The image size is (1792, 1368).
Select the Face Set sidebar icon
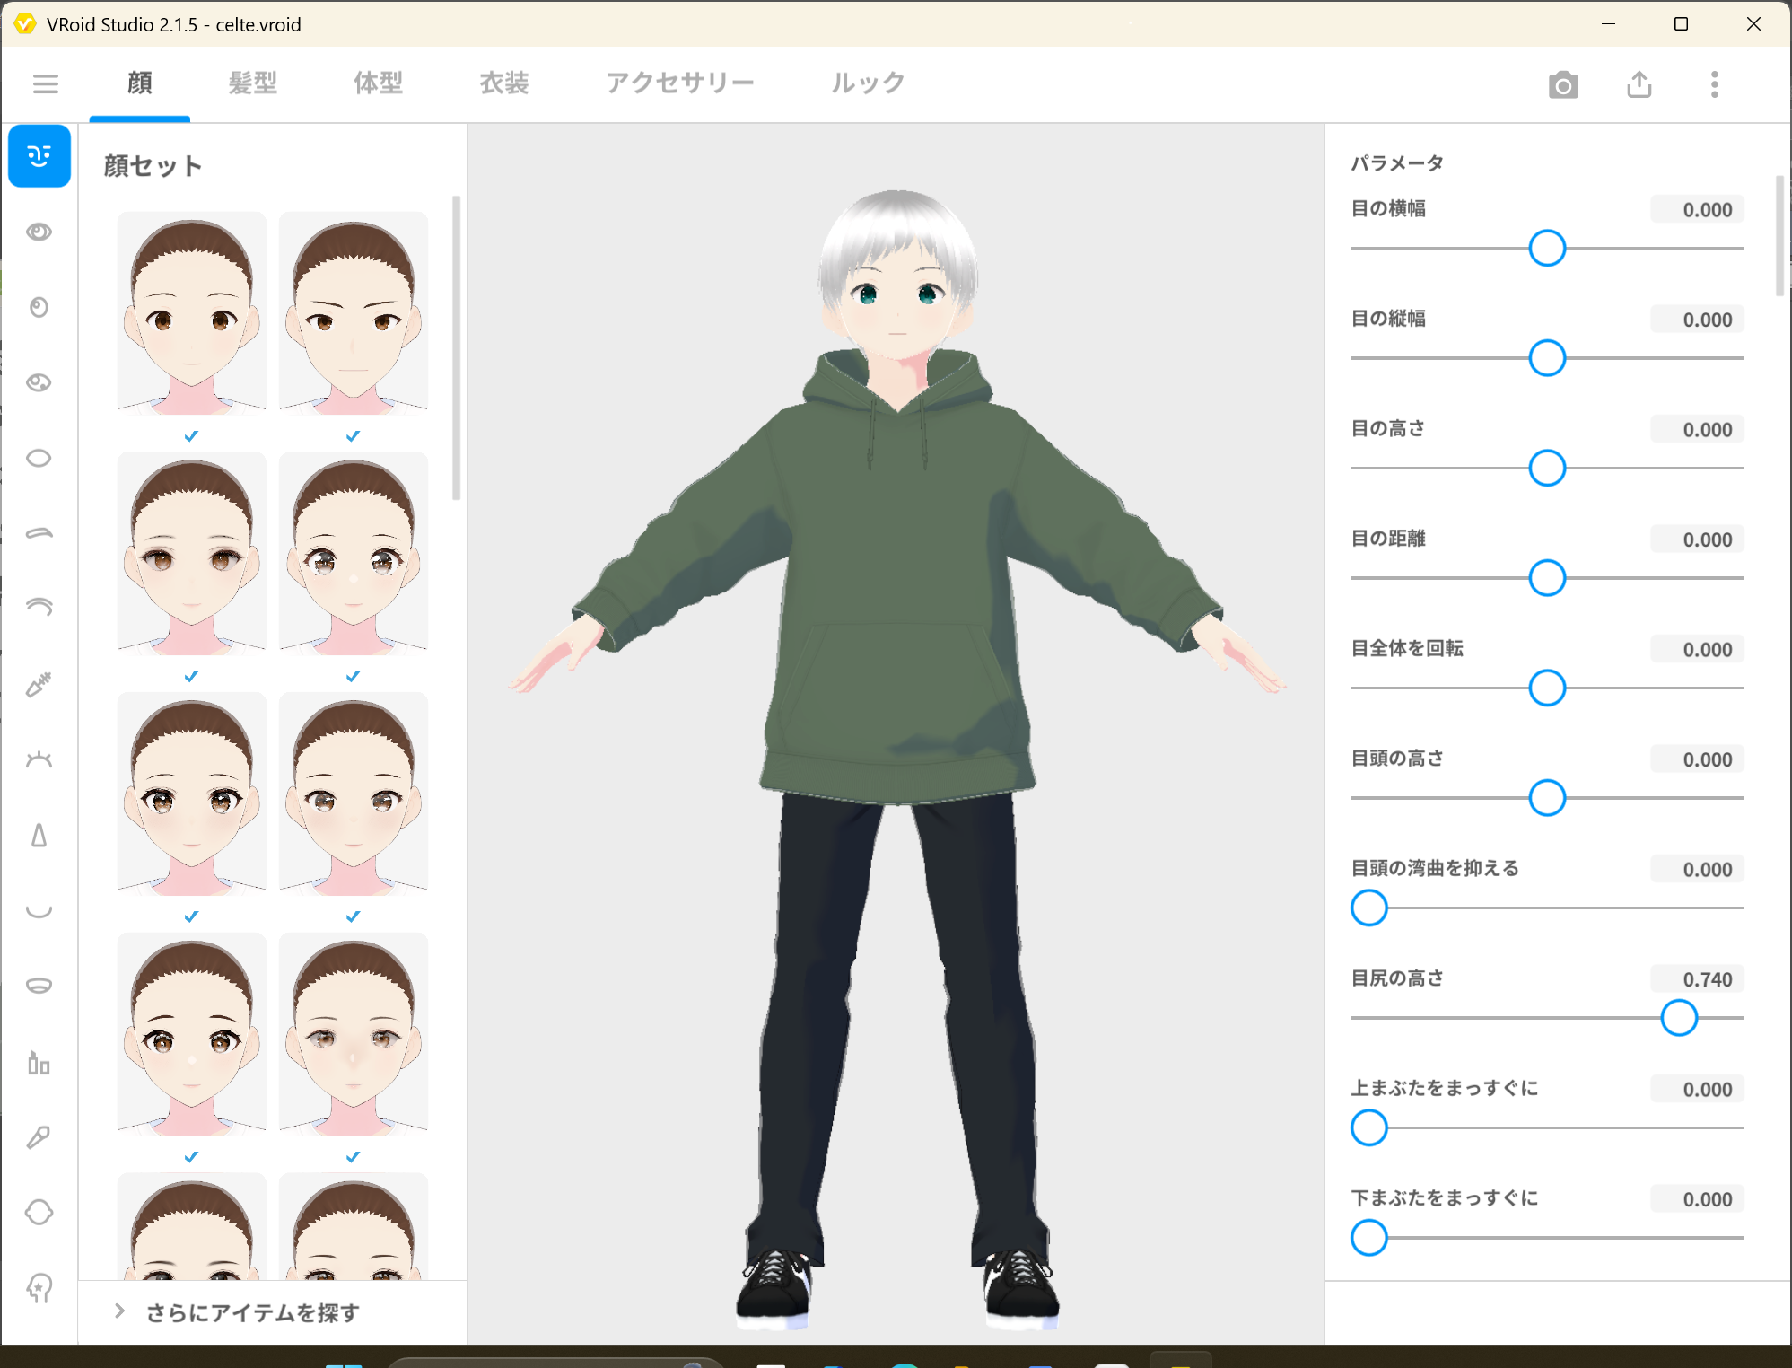tap(39, 156)
